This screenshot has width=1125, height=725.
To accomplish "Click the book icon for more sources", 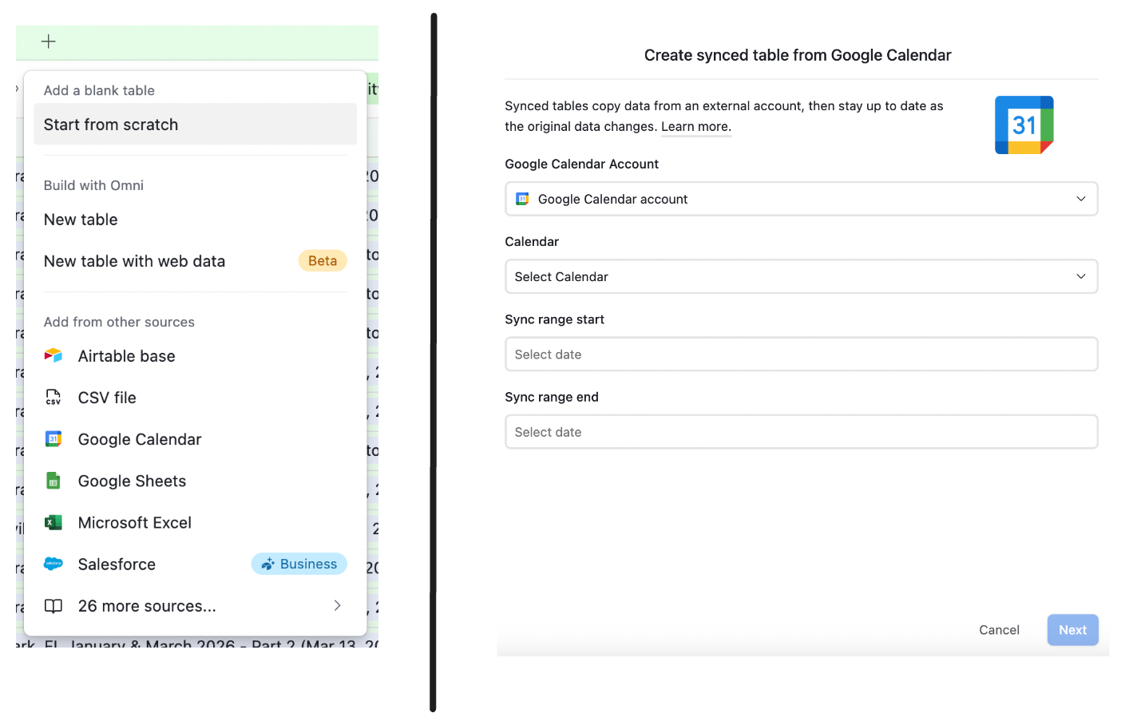I will pos(53,606).
